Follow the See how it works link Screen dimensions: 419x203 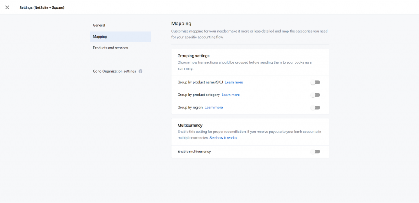(223, 138)
